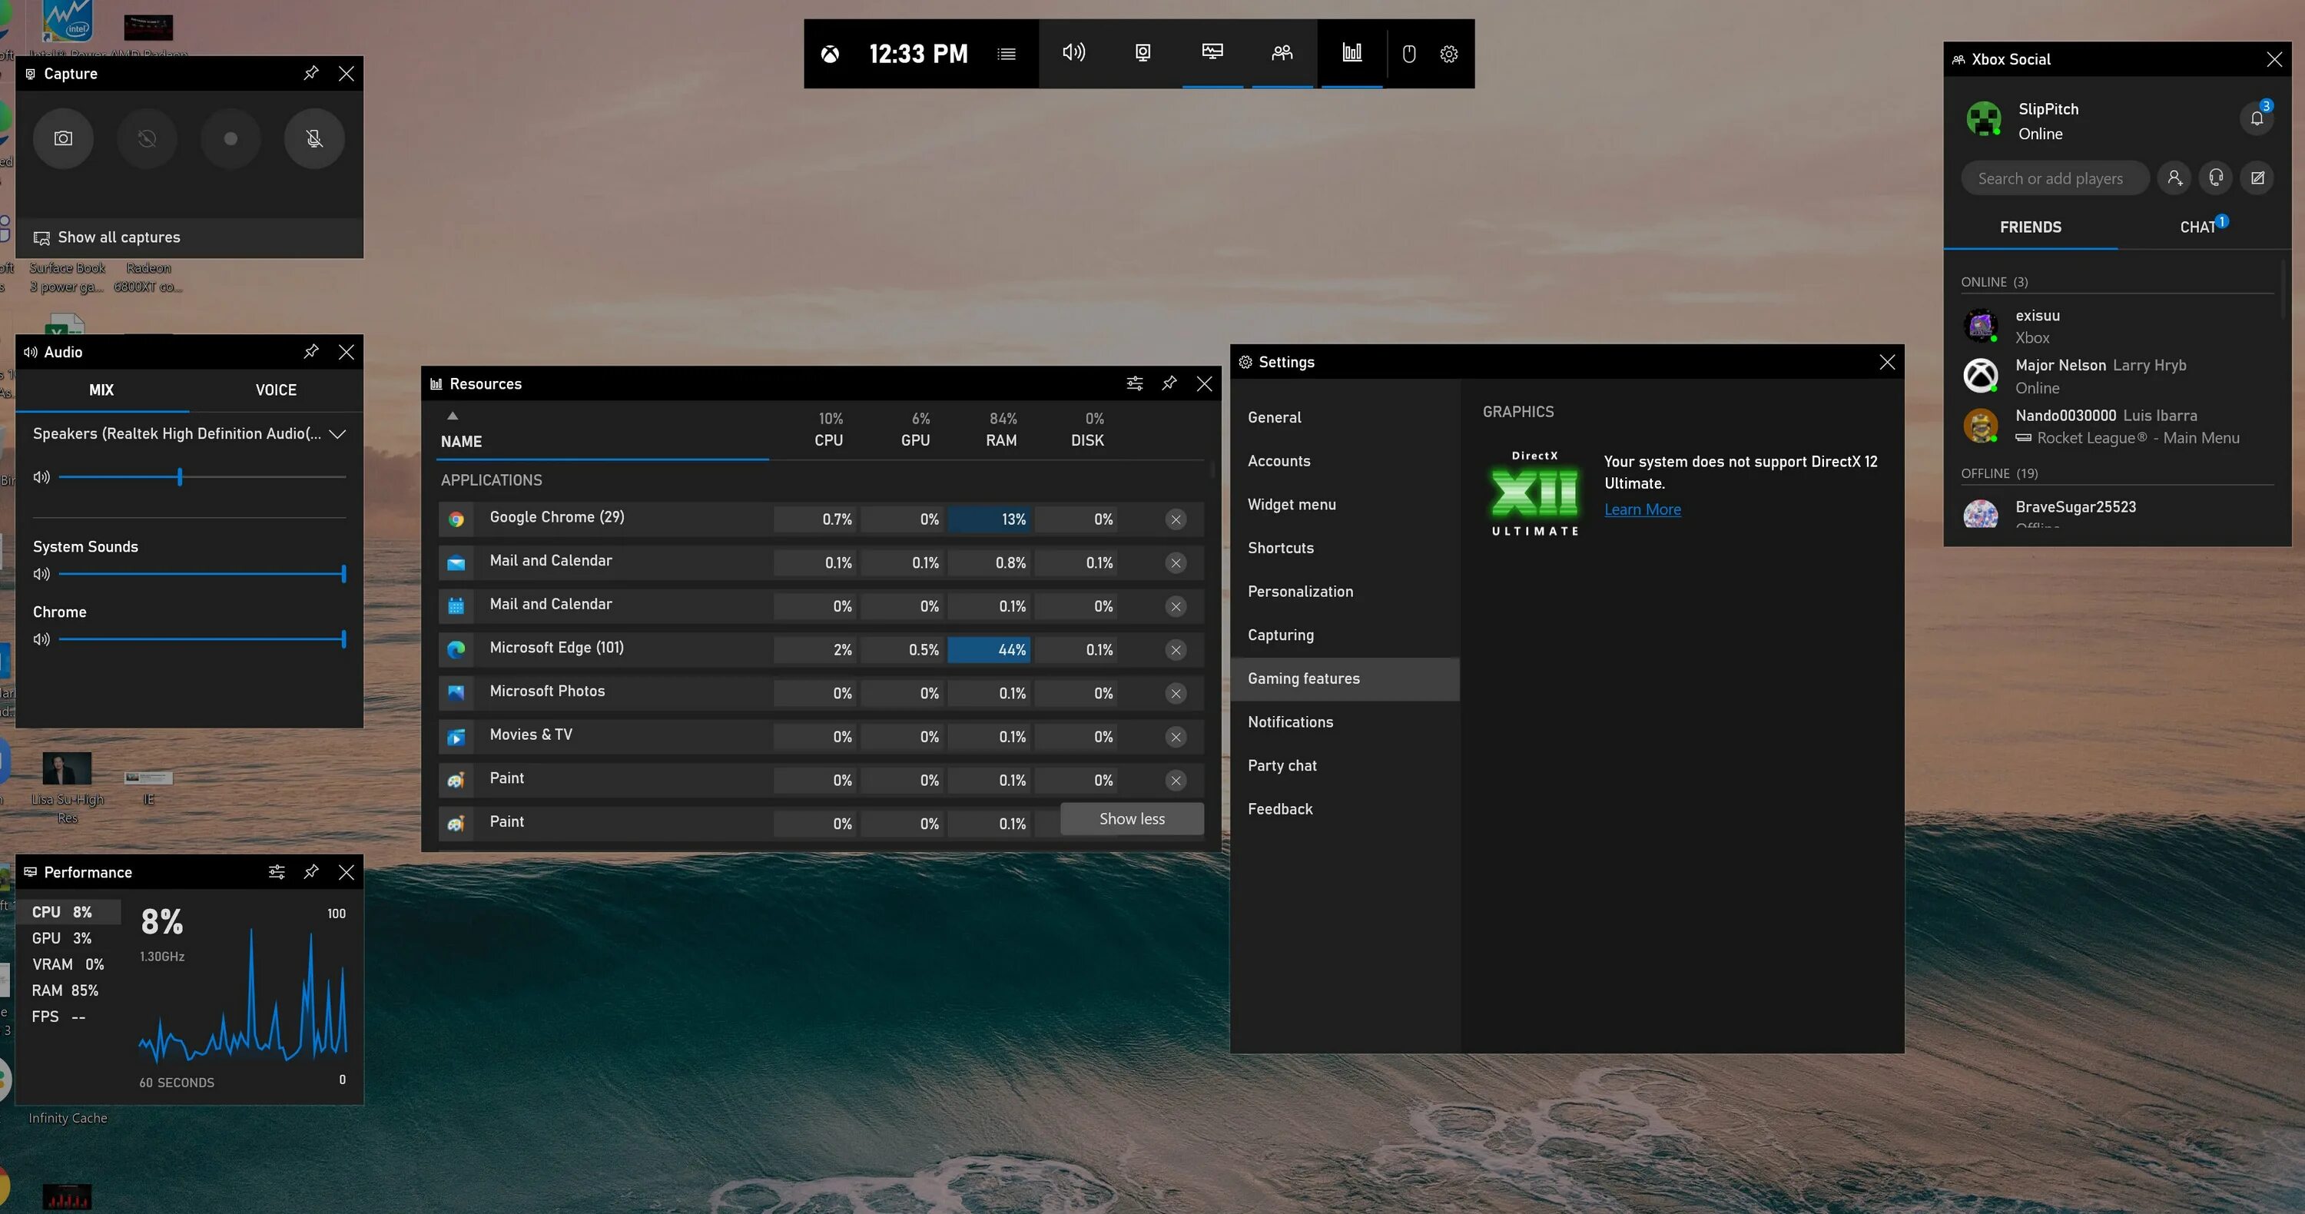Switch to VOICE tab in Audio
The image size is (2305, 1214).
[276, 390]
